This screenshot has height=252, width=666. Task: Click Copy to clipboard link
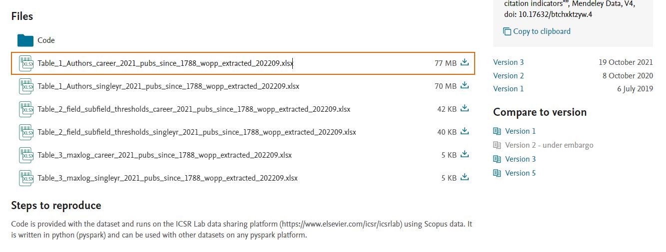click(542, 31)
